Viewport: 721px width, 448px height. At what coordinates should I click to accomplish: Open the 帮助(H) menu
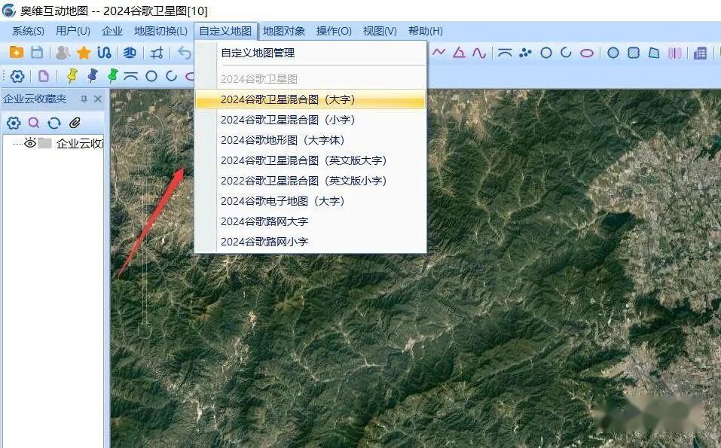pos(424,31)
